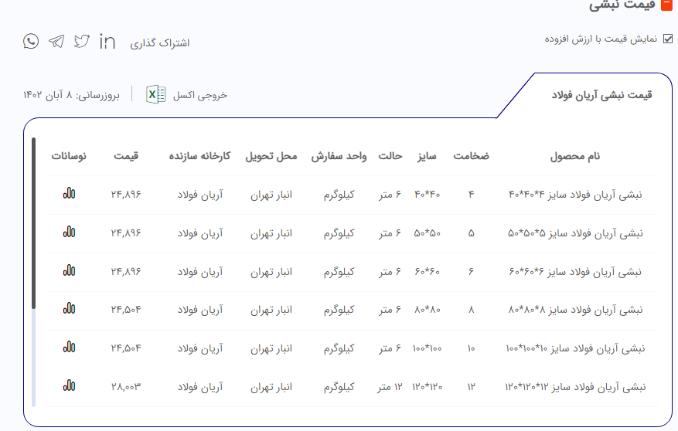Viewport: 678px width, 431px height.
Task: Share the page via Telegram icon
Action: pos(56,41)
